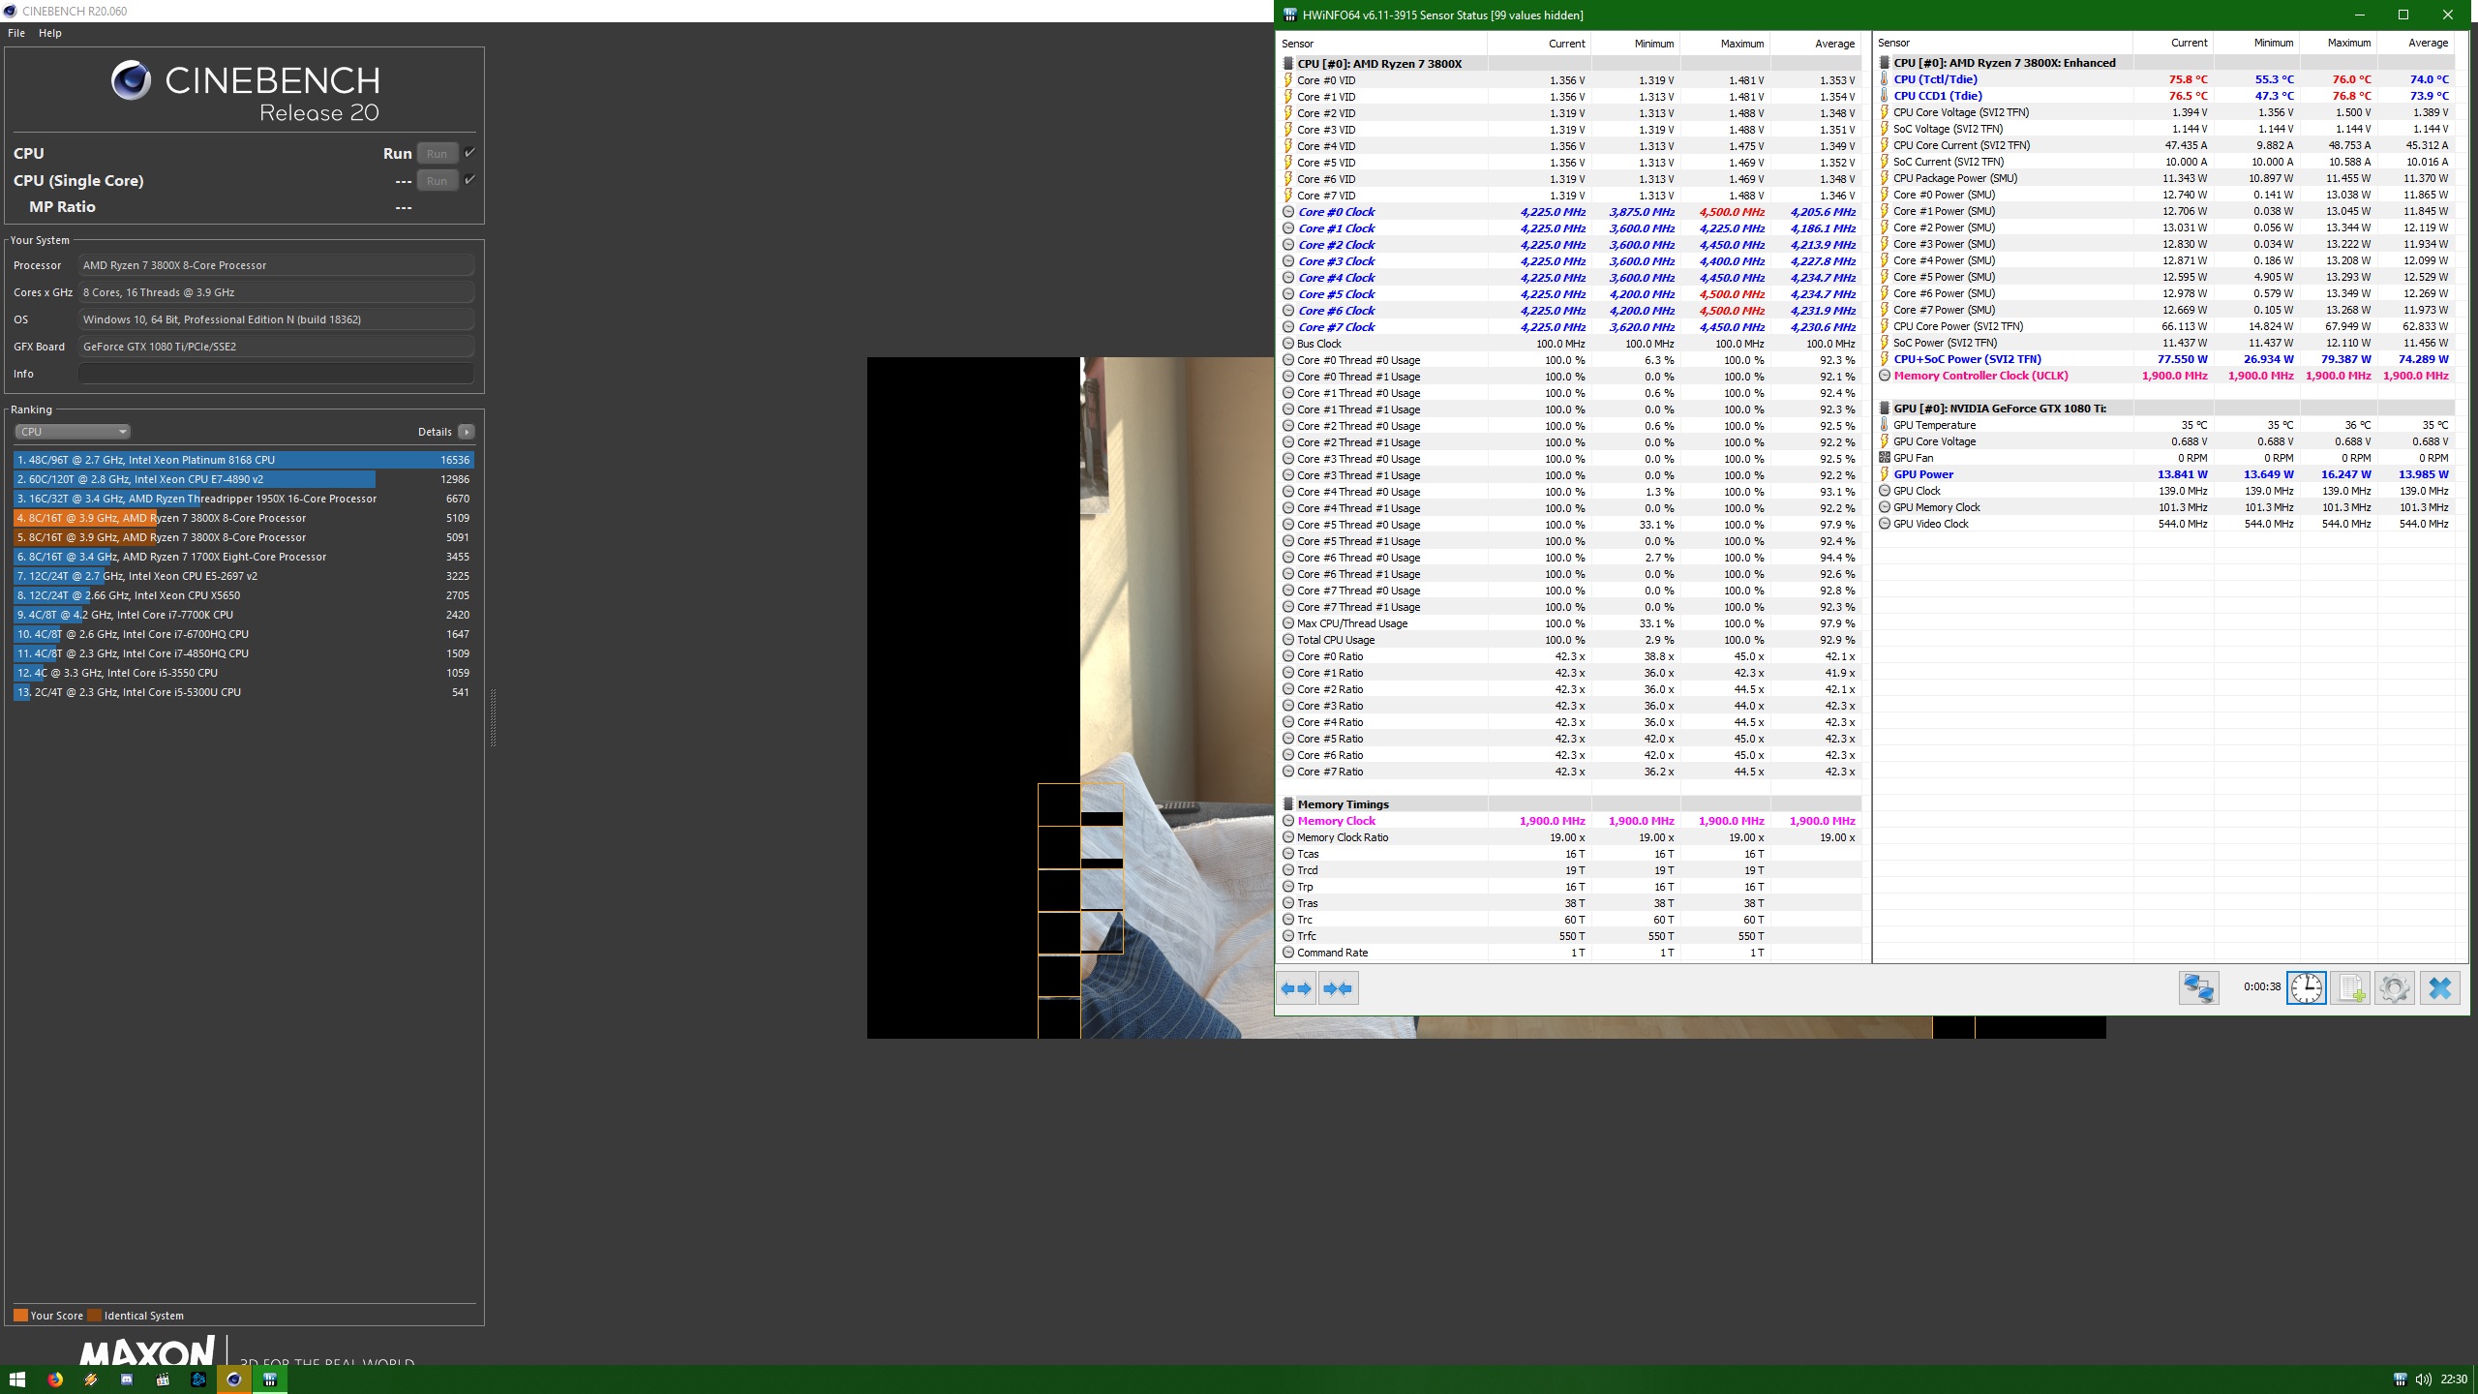The image size is (2478, 1394).
Task: Select the Ryzen 7 3800X ranking row scoring 5109
Action: point(244,518)
